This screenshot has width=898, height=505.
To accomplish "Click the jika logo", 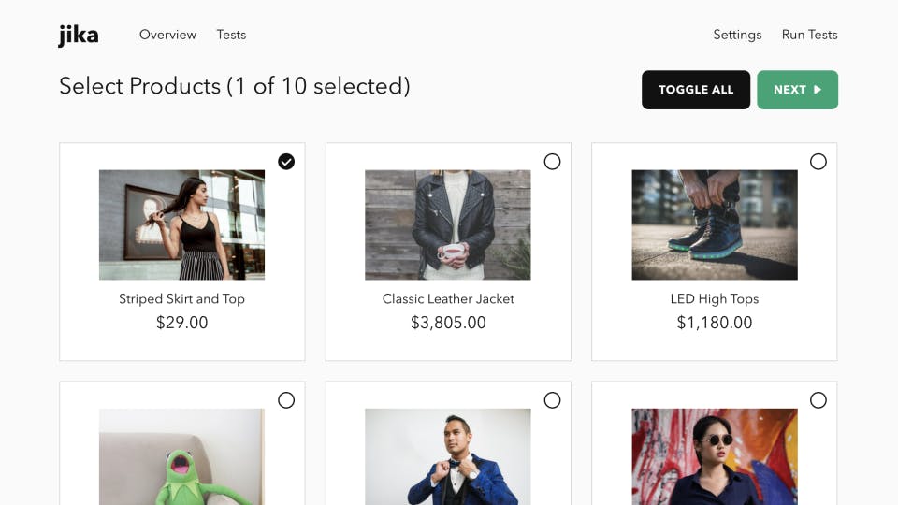I will (79, 36).
